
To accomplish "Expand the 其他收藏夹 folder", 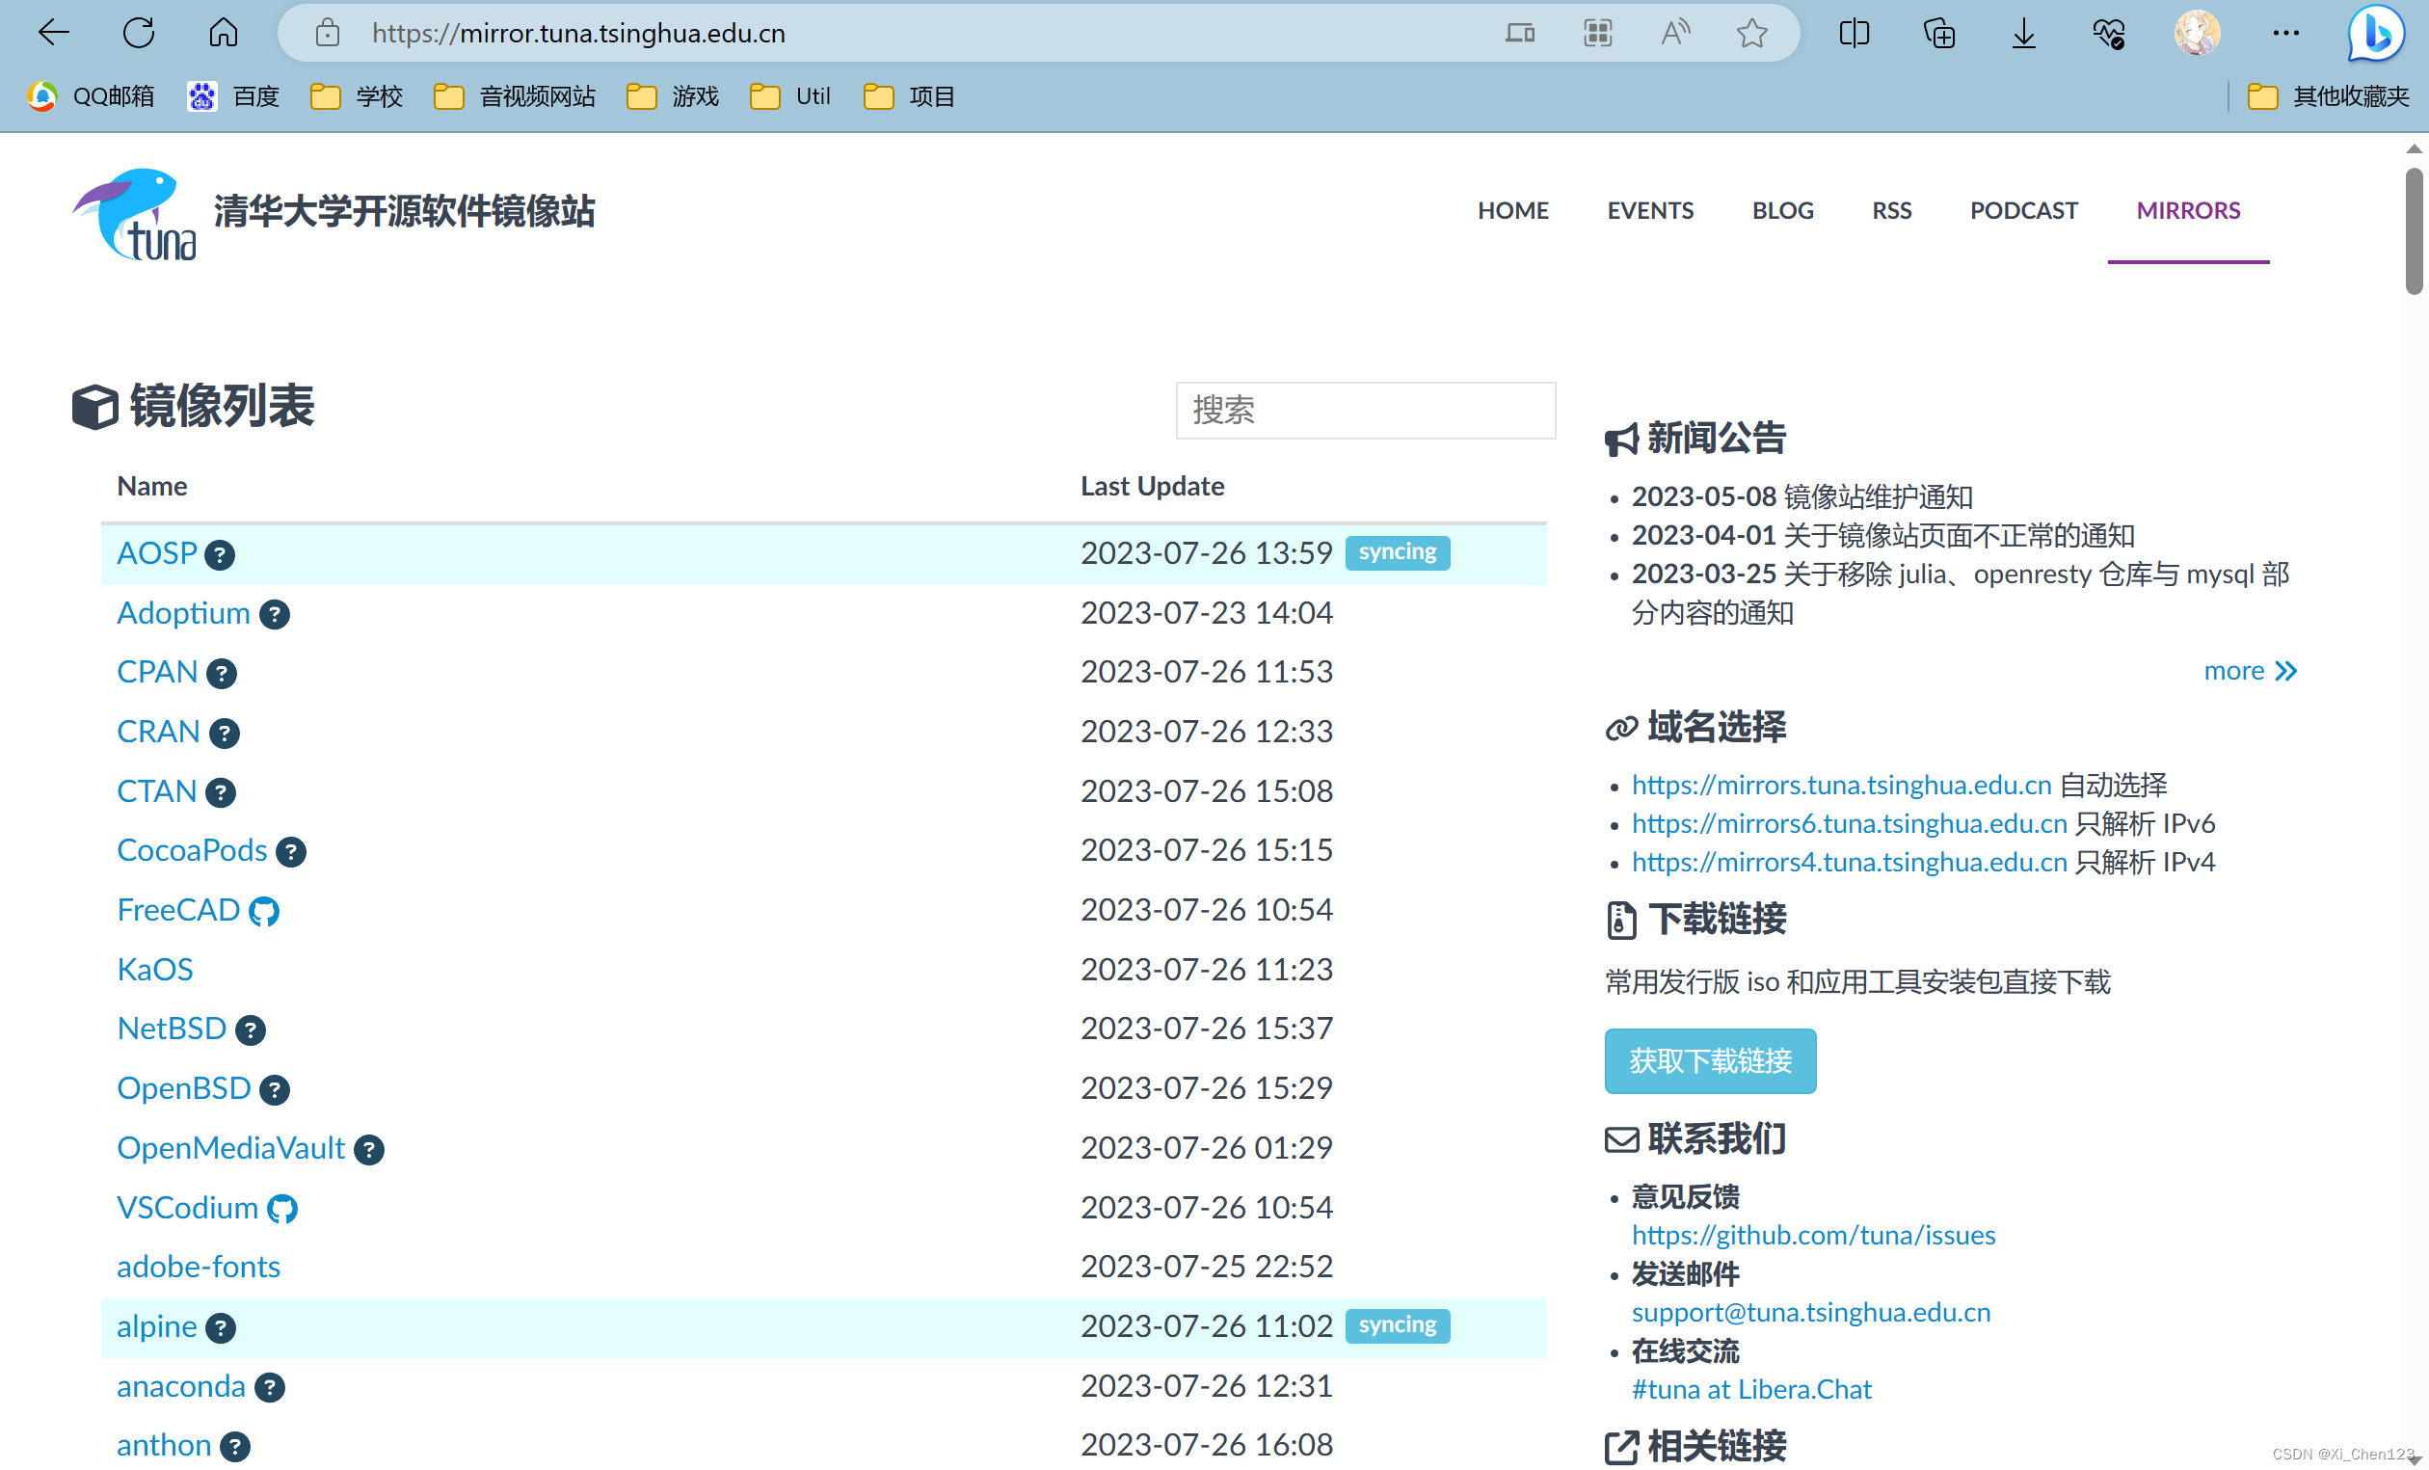I will point(2329,96).
